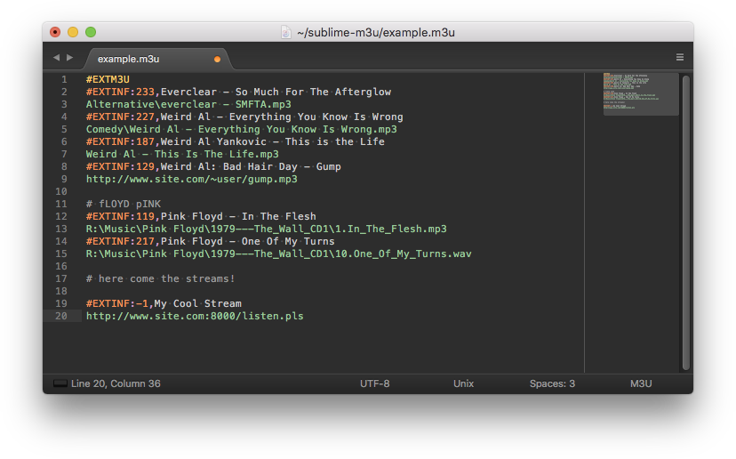Click the back navigation arrow in tab bar
Viewport: 736px width, 459px height.
click(56, 57)
